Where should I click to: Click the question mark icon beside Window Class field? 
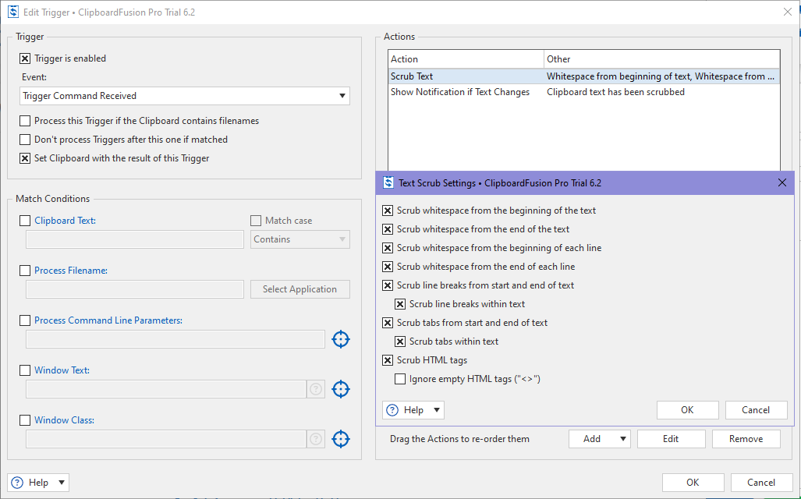pos(316,439)
